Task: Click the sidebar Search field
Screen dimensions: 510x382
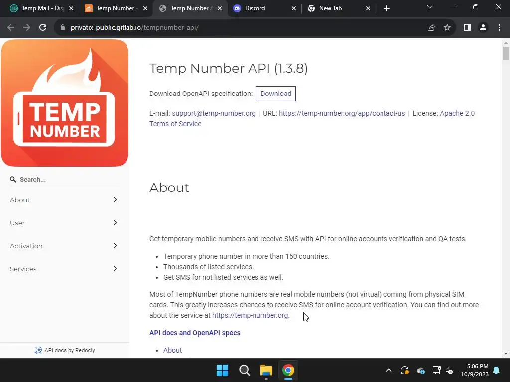Action: tap(65, 179)
